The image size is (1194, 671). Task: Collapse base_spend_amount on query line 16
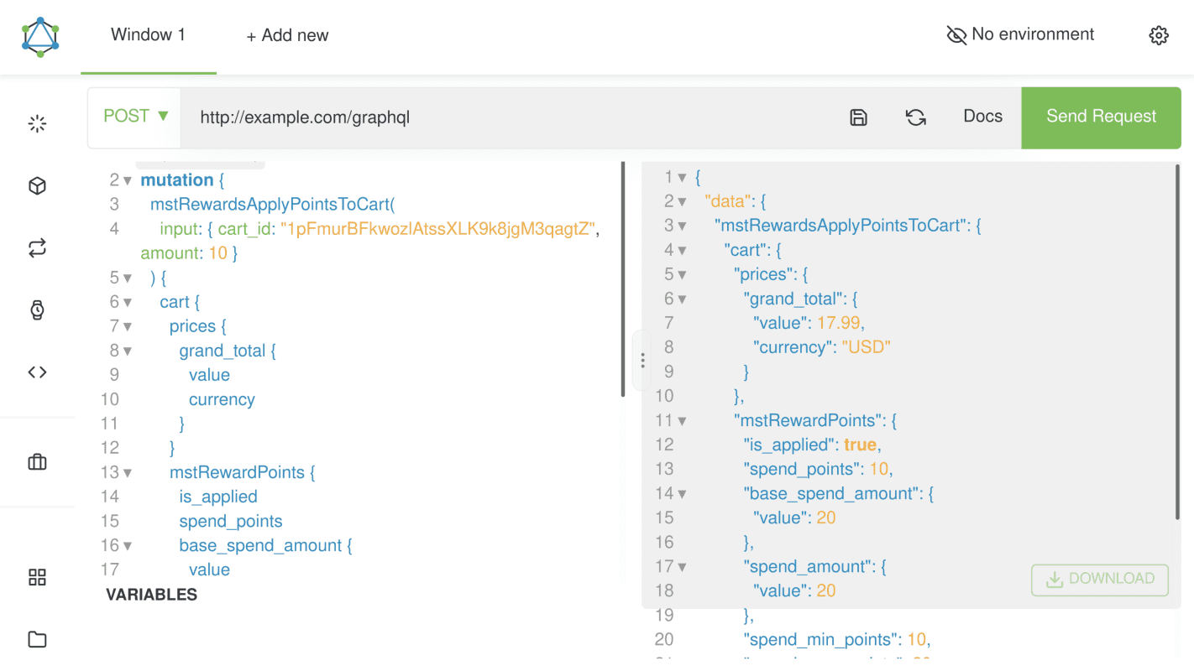pos(128,545)
